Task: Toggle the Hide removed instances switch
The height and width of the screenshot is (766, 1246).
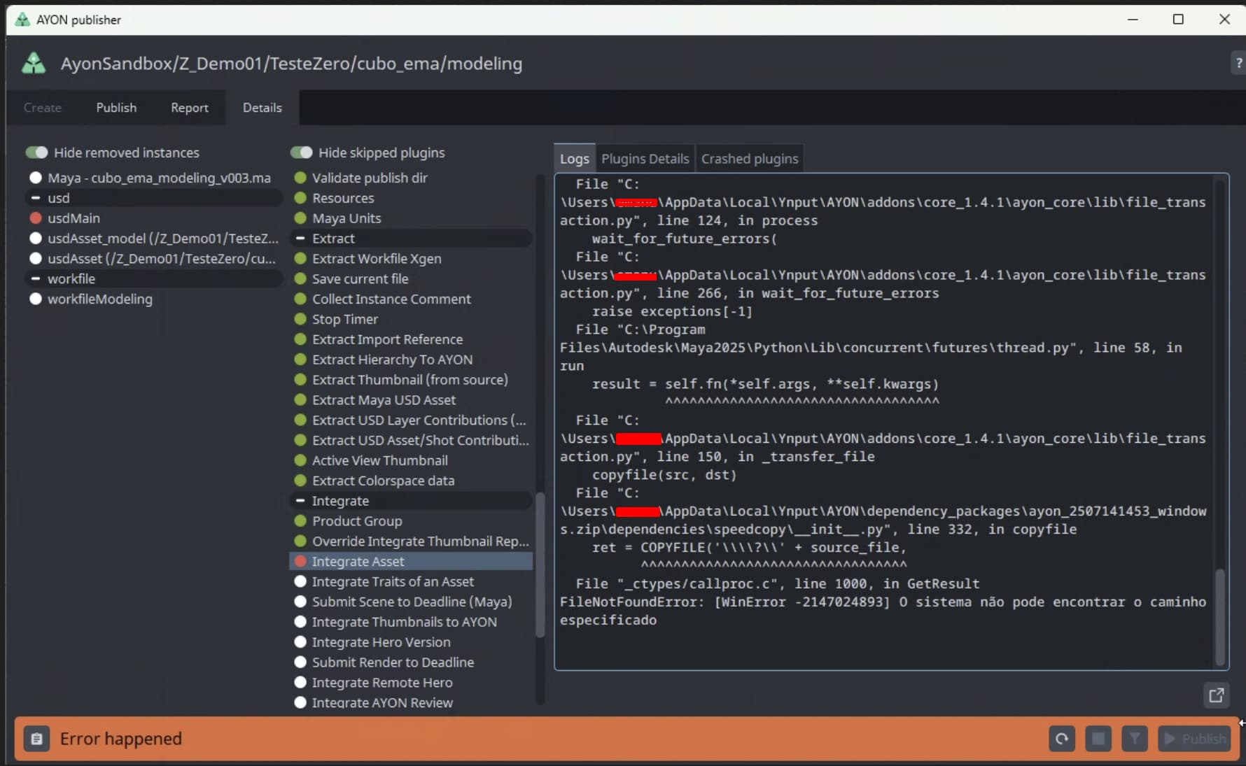Action: pos(36,153)
